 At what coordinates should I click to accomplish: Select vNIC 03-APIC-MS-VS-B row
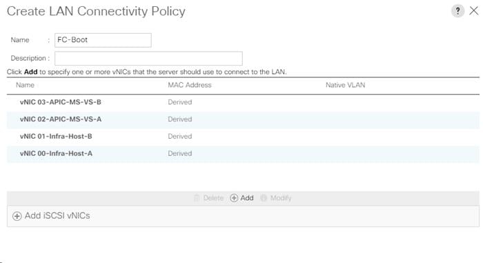click(243, 102)
